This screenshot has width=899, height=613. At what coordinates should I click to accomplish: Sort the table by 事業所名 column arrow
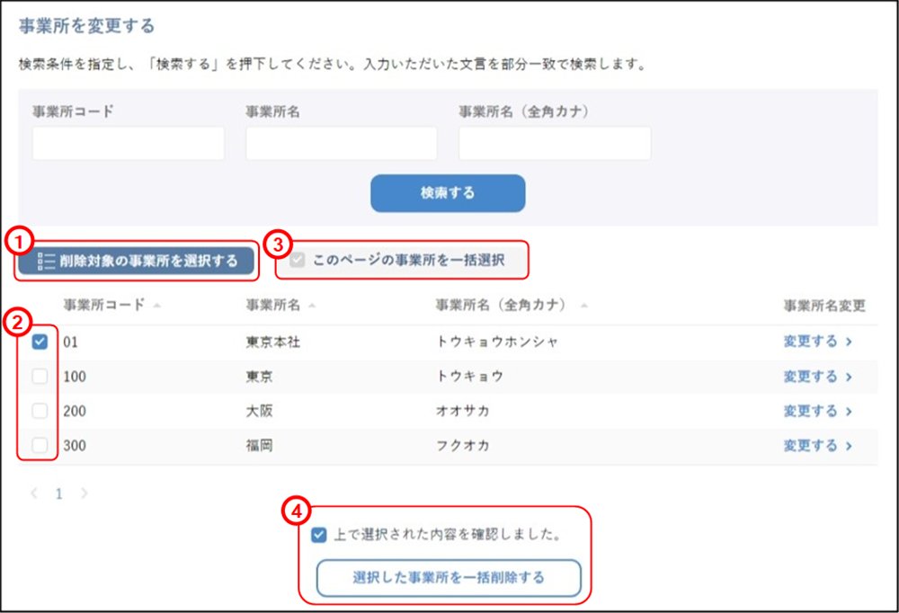[x=312, y=305]
